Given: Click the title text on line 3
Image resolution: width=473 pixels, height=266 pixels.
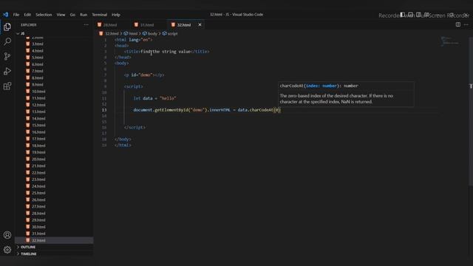Looking at the screenshot, I should click(x=166, y=52).
